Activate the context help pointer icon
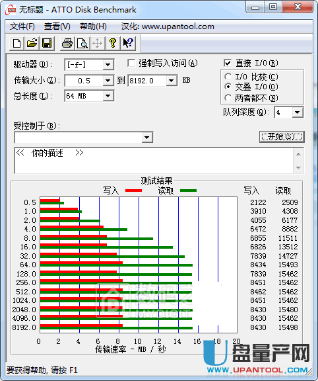Image resolution: width=318 pixels, height=381 pixels. (x=128, y=43)
